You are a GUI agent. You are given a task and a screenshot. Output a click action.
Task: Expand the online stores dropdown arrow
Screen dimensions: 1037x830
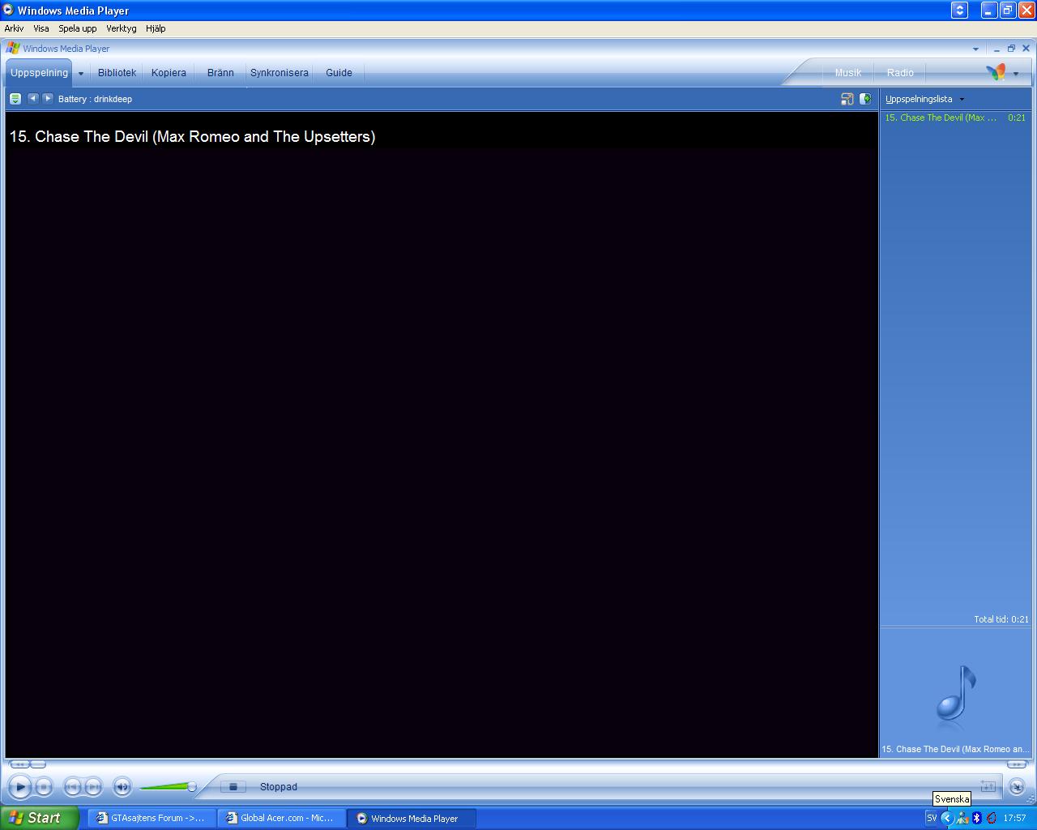[x=1016, y=74]
